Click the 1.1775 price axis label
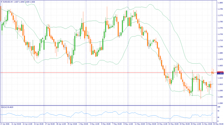Image resolution: width=224 pixels, height=126 pixels. tap(220, 15)
